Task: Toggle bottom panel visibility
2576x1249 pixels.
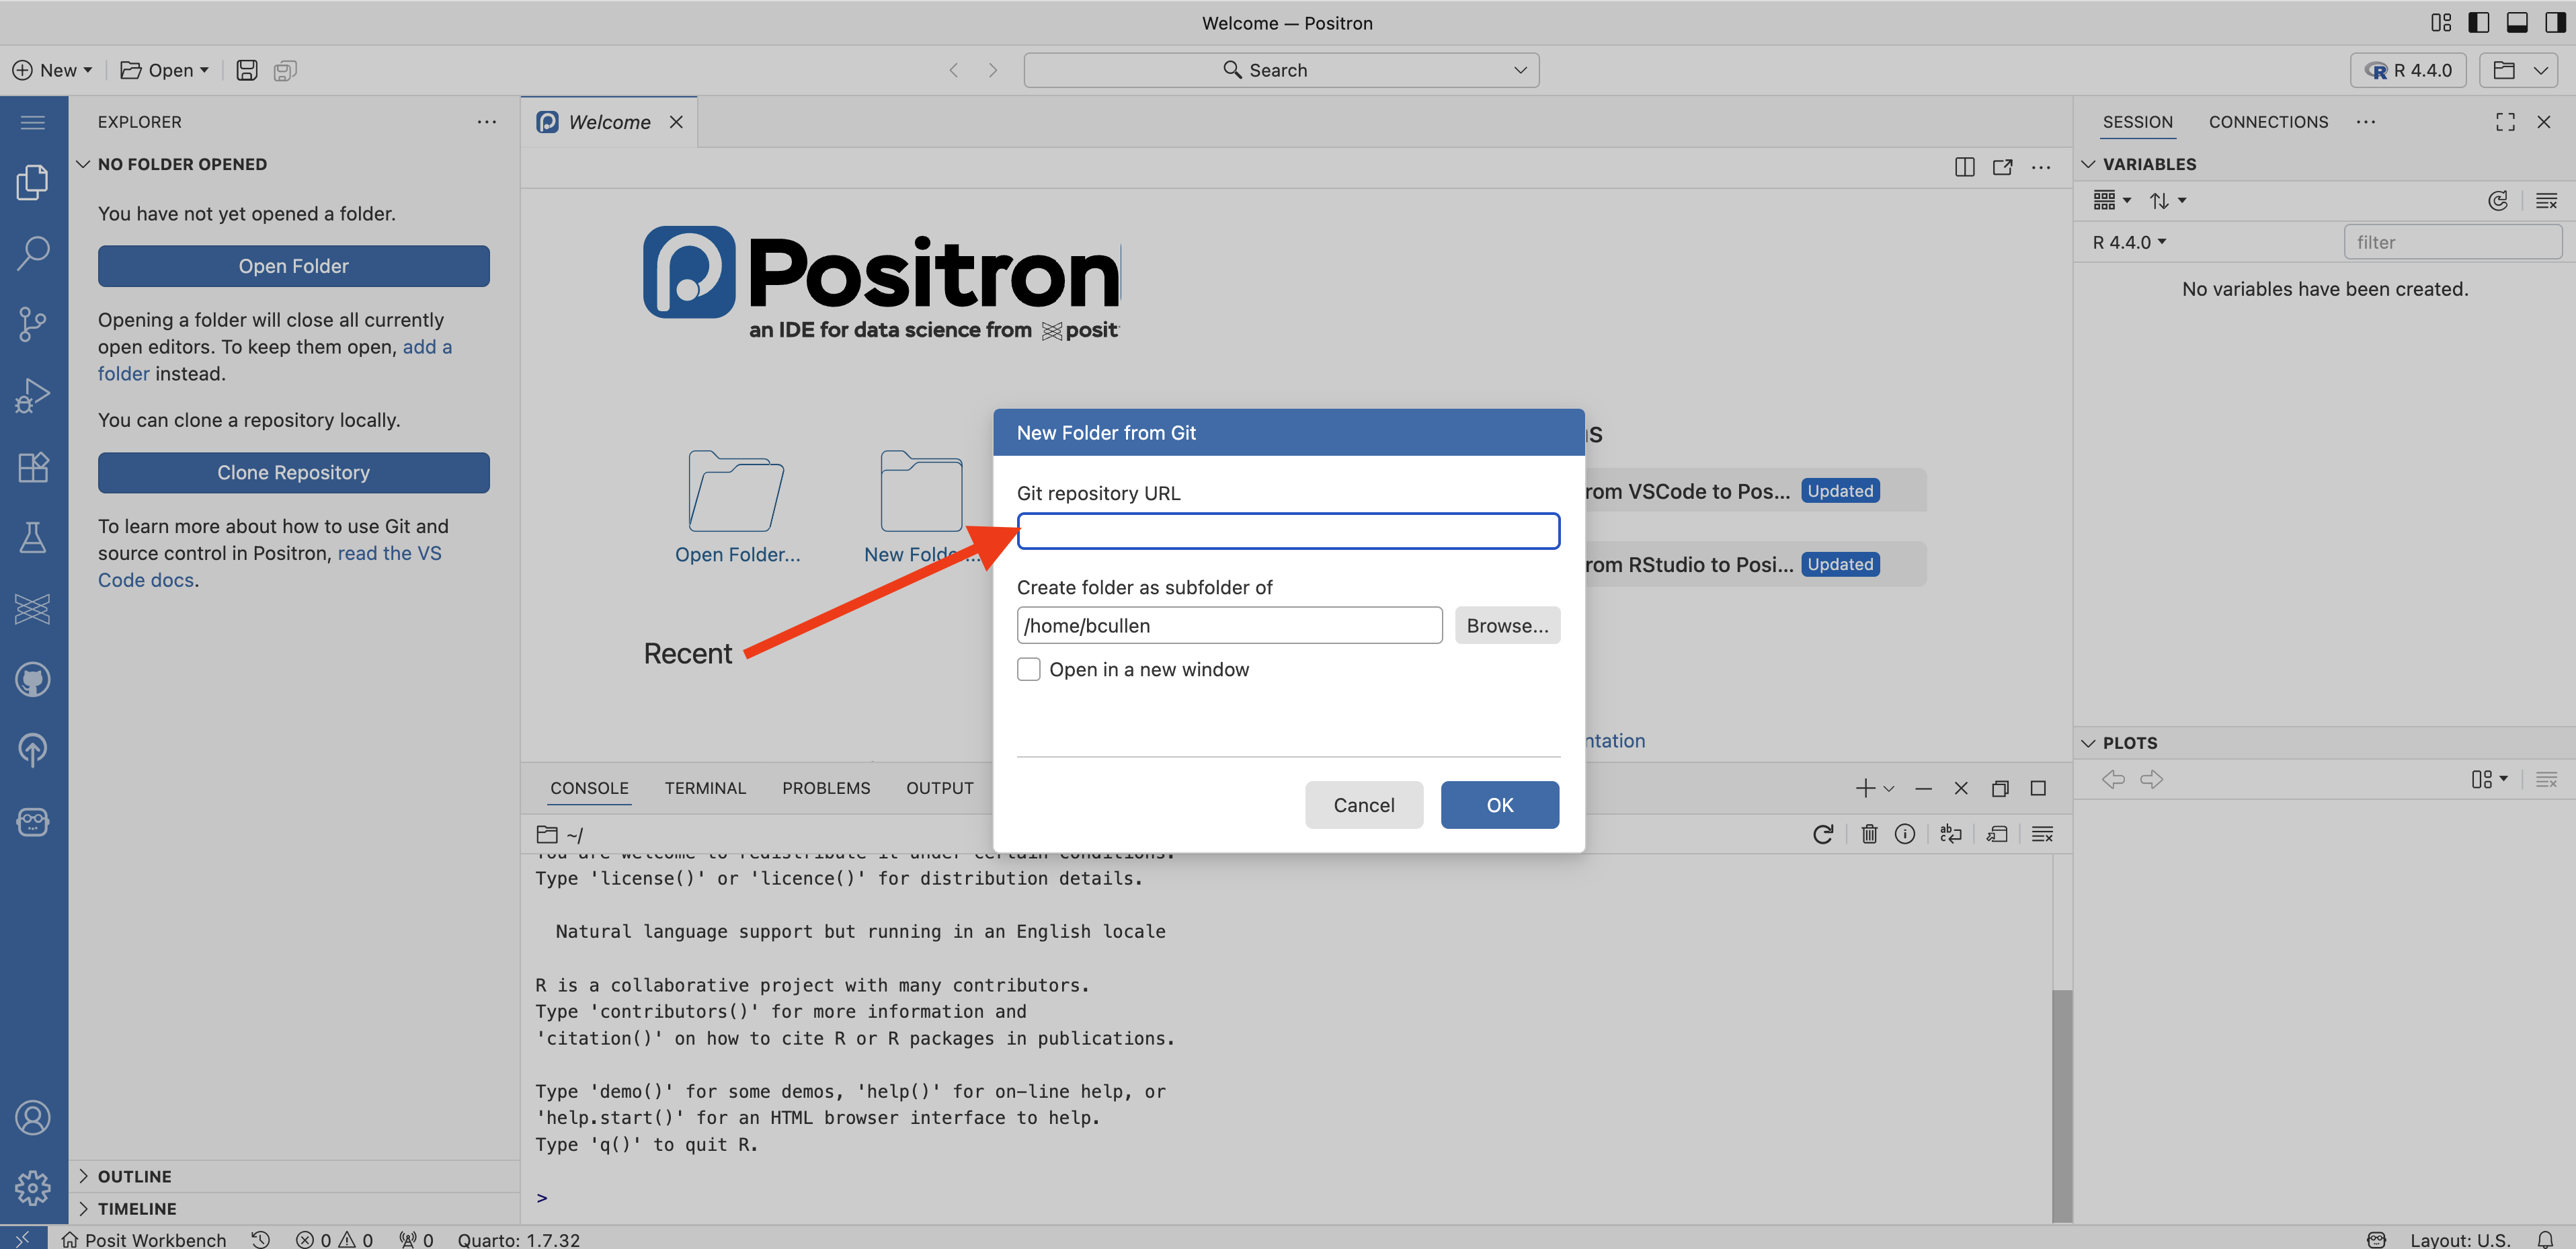Action: click(x=2516, y=23)
